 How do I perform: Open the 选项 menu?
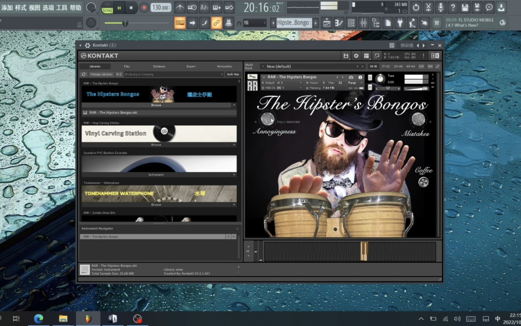[48, 8]
